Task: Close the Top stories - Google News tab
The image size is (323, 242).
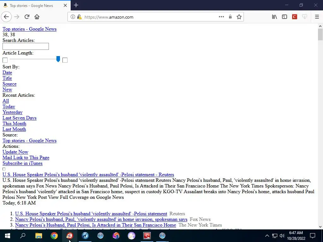Action: [x=65, y=5]
